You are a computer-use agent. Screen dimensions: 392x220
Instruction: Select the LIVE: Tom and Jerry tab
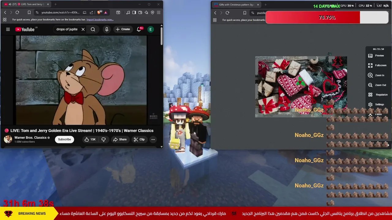pyautogui.click(x=27, y=4)
